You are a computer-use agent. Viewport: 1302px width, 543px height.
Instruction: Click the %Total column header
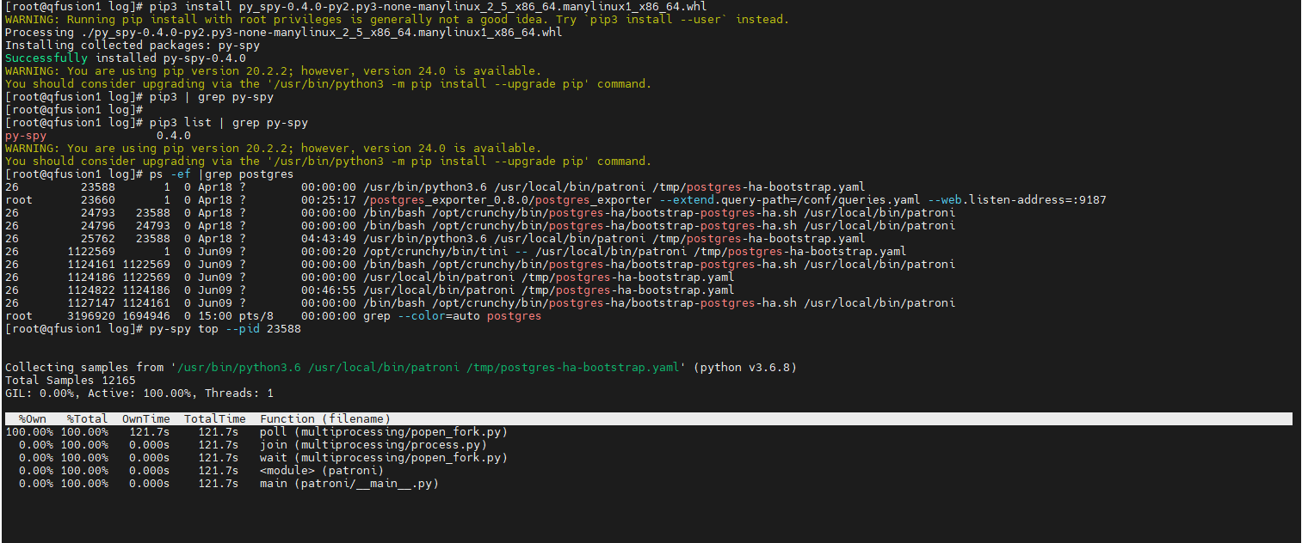pyautogui.click(x=85, y=418)
